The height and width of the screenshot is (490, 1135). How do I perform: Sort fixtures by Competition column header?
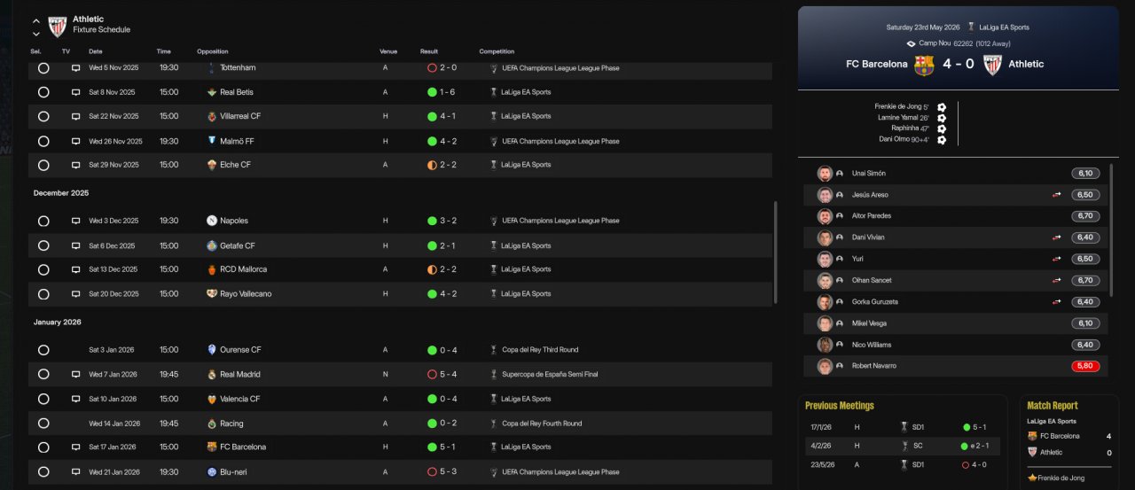coord(497,51)
